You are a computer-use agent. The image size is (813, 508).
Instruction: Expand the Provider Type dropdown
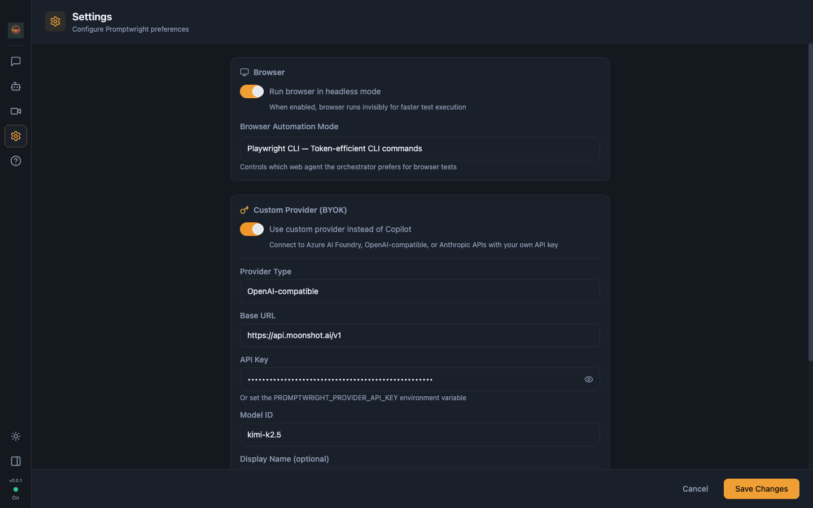coord(420,291)
